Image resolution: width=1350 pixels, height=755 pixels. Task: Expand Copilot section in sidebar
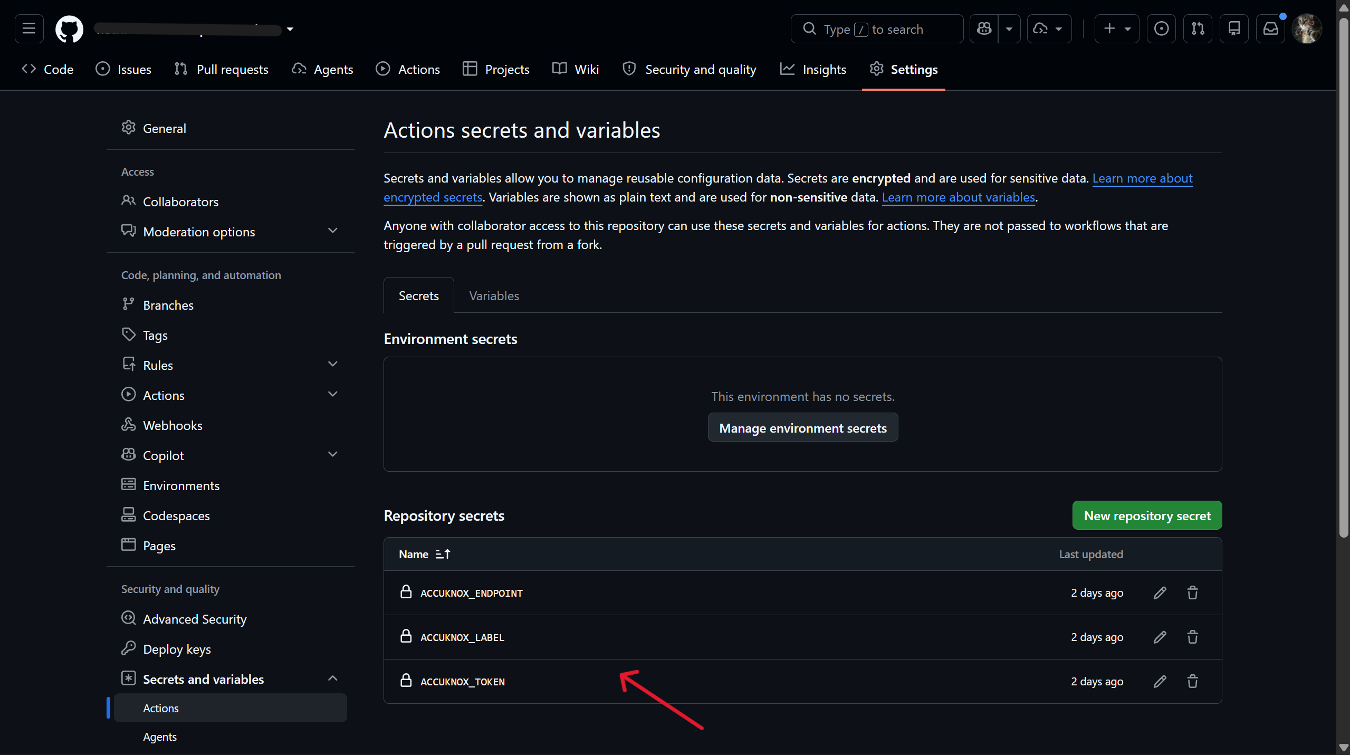pyautogui.click(x=332, y=455)
